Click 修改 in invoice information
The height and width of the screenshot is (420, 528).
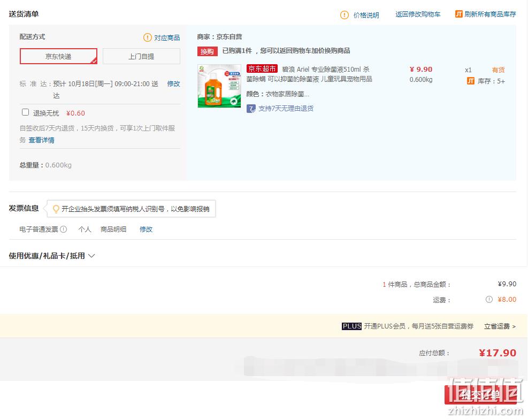(x=146, y=230)
